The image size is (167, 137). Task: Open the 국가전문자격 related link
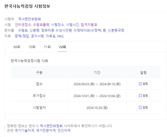pos(46,130)
